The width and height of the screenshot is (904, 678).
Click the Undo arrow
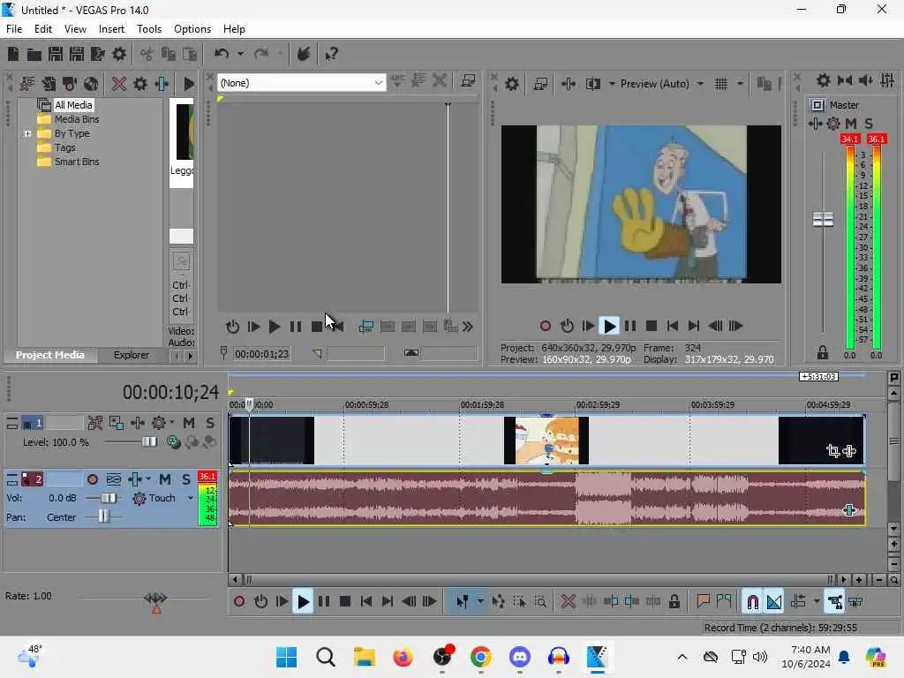[x=221, y=54]
